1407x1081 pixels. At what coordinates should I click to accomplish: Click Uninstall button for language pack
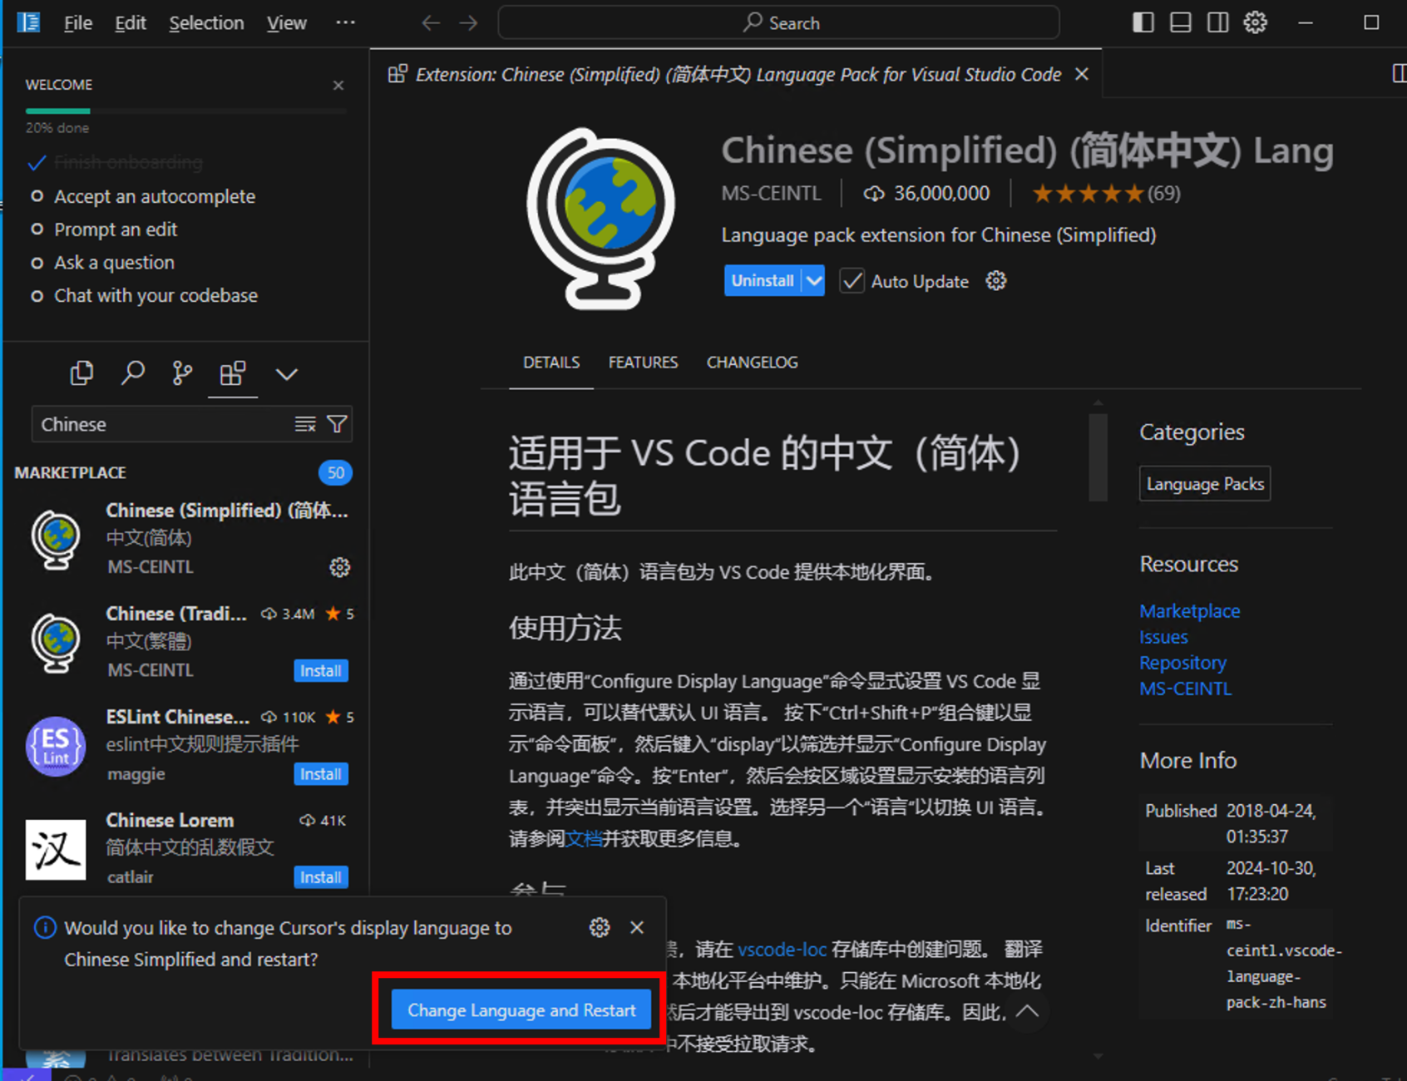763,281
